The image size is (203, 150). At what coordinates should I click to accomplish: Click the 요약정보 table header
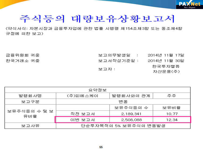97,90
